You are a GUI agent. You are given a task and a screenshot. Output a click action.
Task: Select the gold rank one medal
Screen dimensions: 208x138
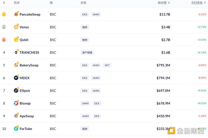click(x=4, y=14)
